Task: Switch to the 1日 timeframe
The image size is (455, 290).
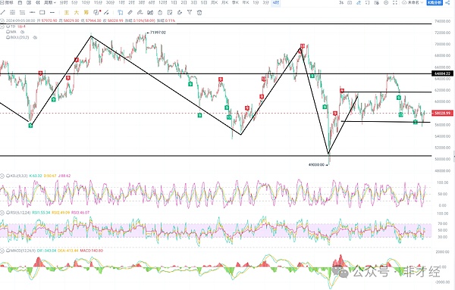Action: tap(174, 2)
